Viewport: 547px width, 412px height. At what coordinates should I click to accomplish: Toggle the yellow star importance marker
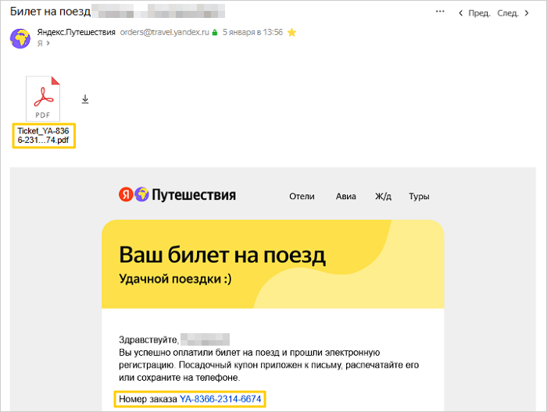coord(291,33)
